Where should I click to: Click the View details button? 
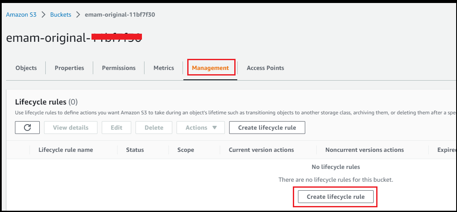(x=71, y=128)
